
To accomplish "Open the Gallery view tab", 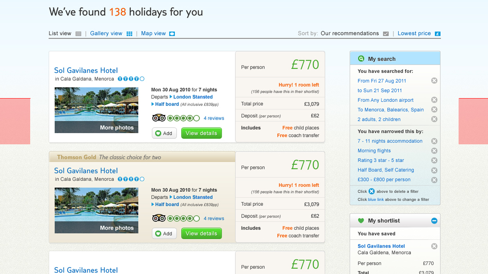I will tap(106, 34).
